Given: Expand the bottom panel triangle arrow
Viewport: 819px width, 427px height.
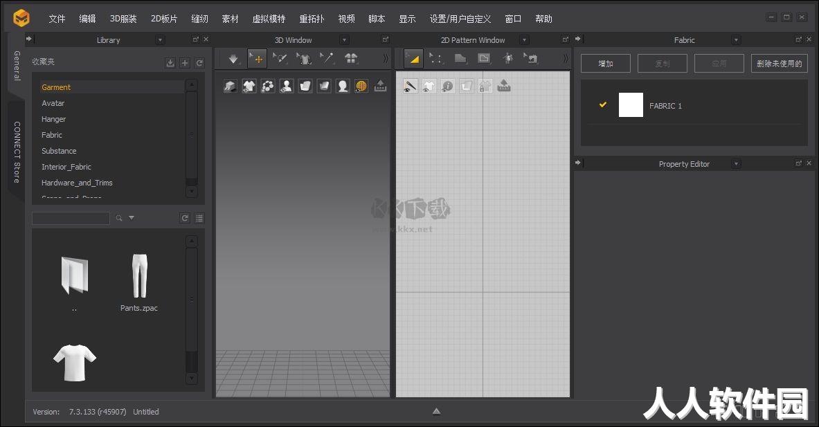Looking at the screenshot, I should point(436,411).
